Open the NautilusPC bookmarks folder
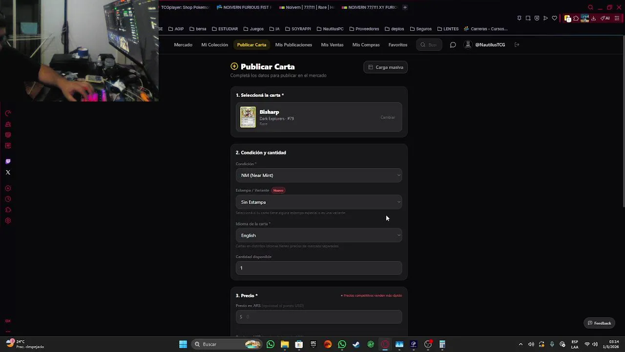 [330, 29]
